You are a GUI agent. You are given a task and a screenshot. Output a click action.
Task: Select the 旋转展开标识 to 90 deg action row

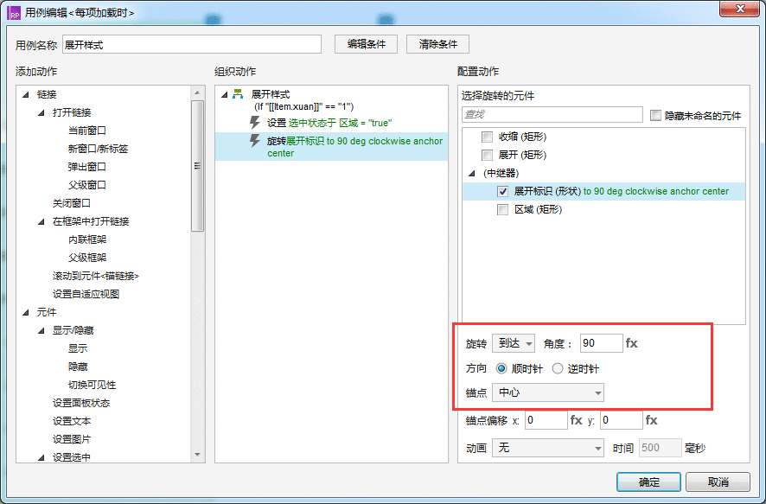point(332,147)
